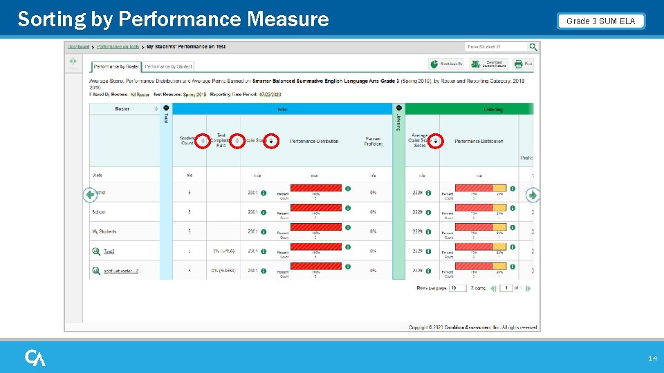Expand the Filters panel arrows icon
The width and height of the screenshot is (664, 373).
tap(73, 61)
